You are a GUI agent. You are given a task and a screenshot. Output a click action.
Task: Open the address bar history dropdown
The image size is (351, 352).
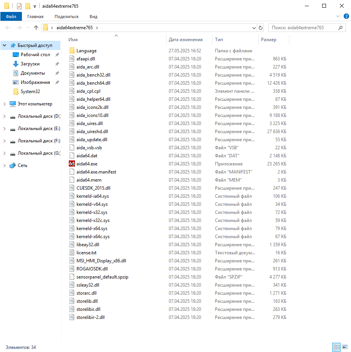click(x=254, y=28)
